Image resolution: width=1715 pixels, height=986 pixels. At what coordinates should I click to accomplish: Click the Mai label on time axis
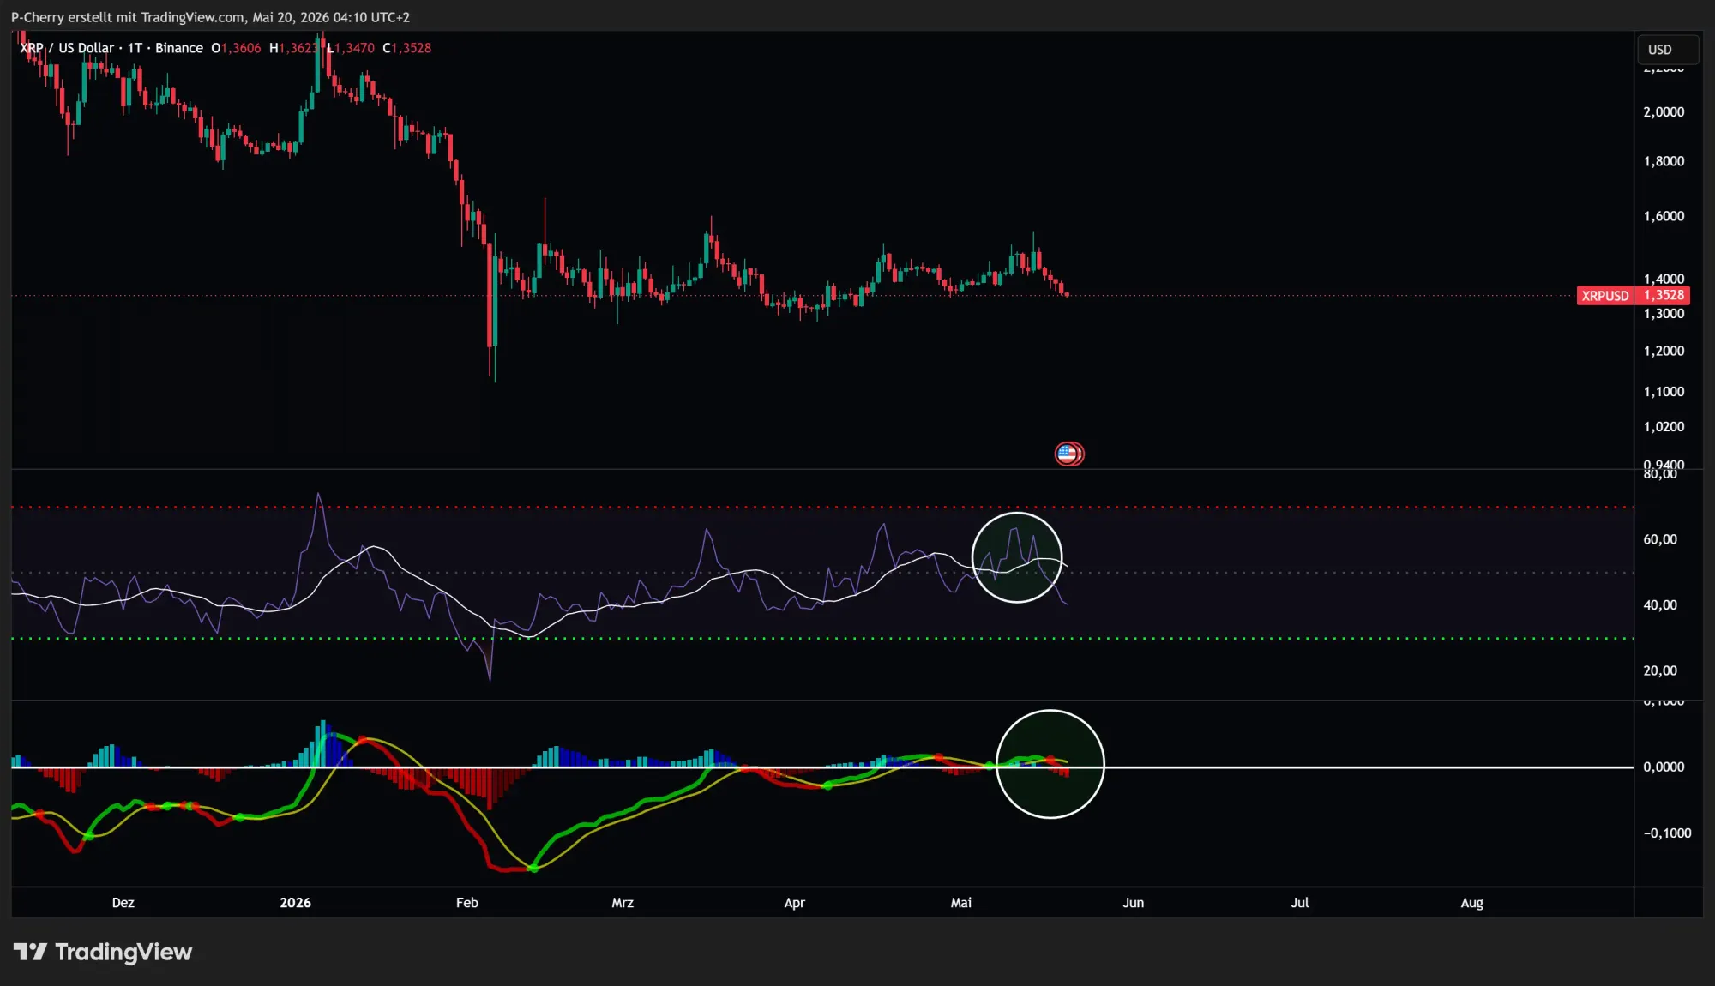[x=961, y=903]
